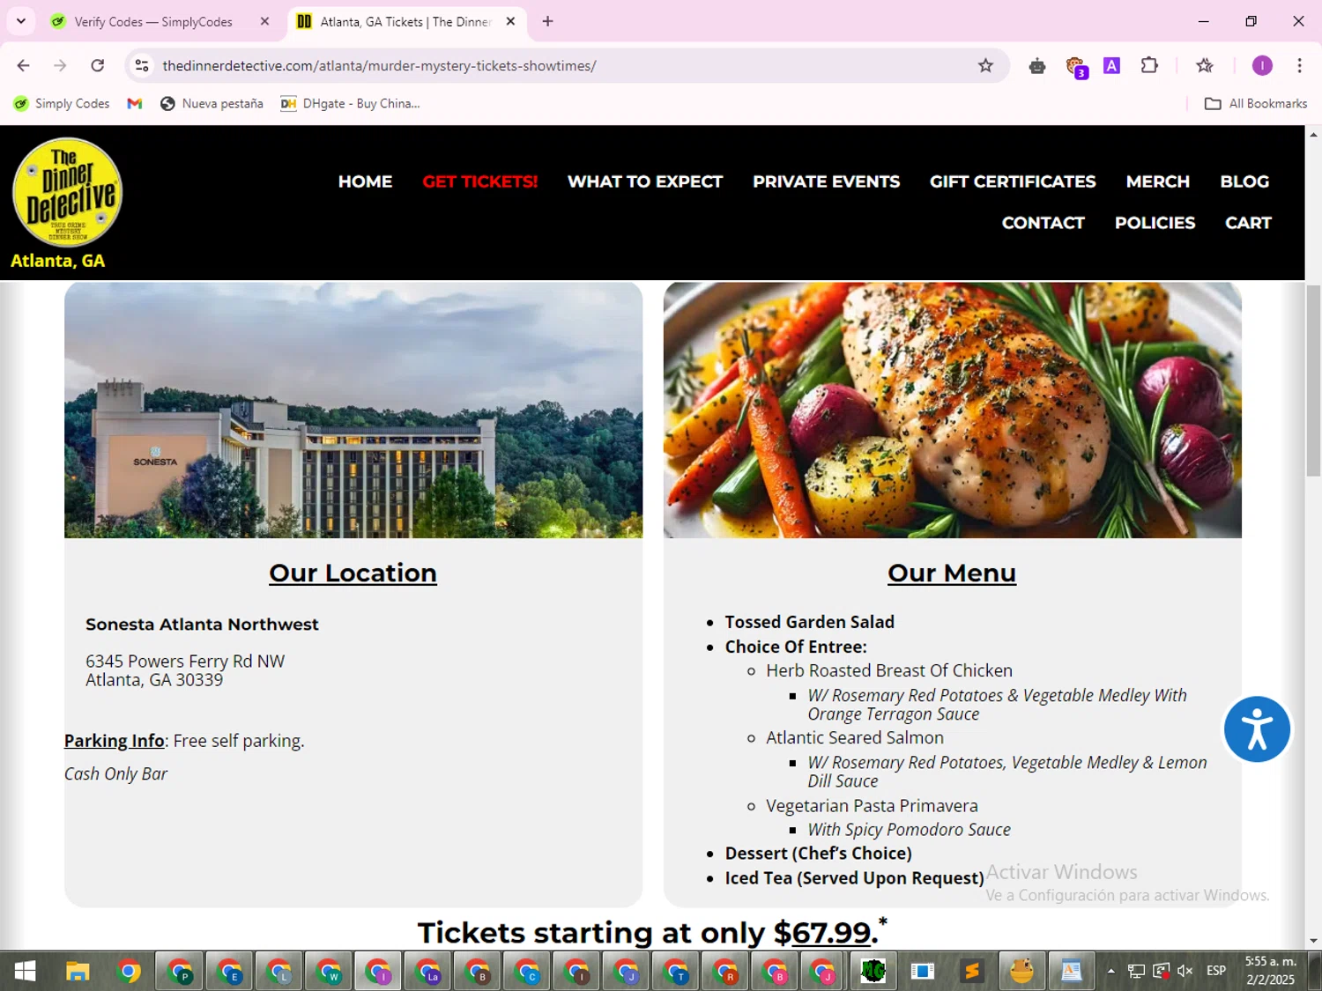The width and height of the screenshot is (1322, 991).
Task: Open the GET TICKETS! menu item
Action: pos(479,181)
